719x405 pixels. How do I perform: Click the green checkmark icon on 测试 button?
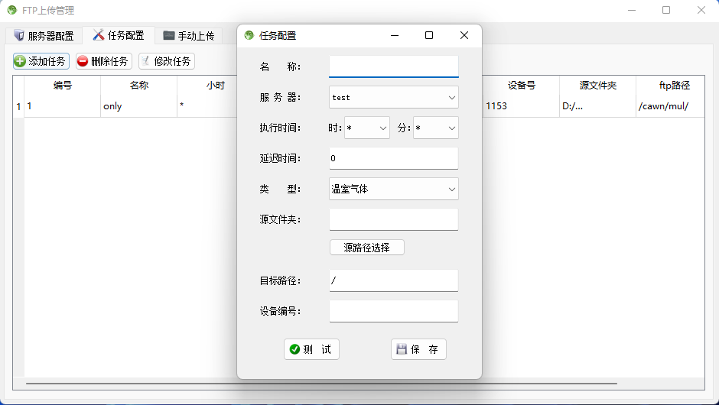294,349
